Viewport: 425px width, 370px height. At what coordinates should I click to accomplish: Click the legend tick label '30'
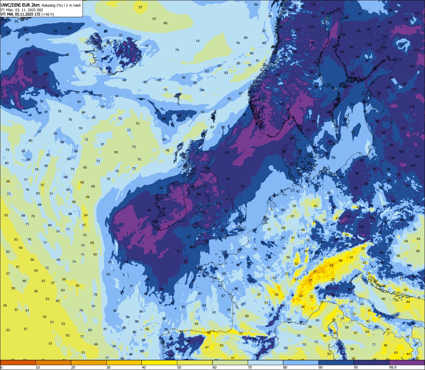(108, 367)
